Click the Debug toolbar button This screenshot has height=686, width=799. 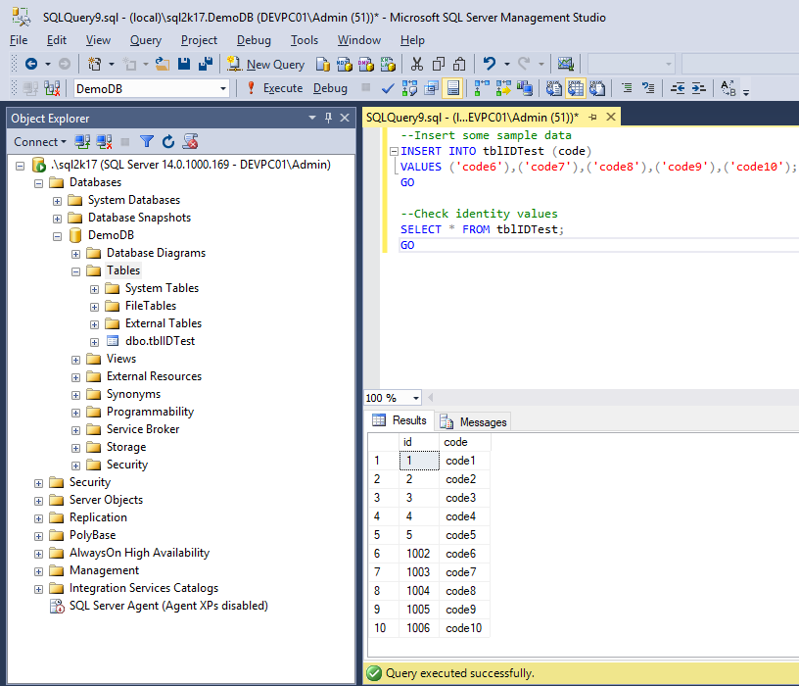pos(330,89)
